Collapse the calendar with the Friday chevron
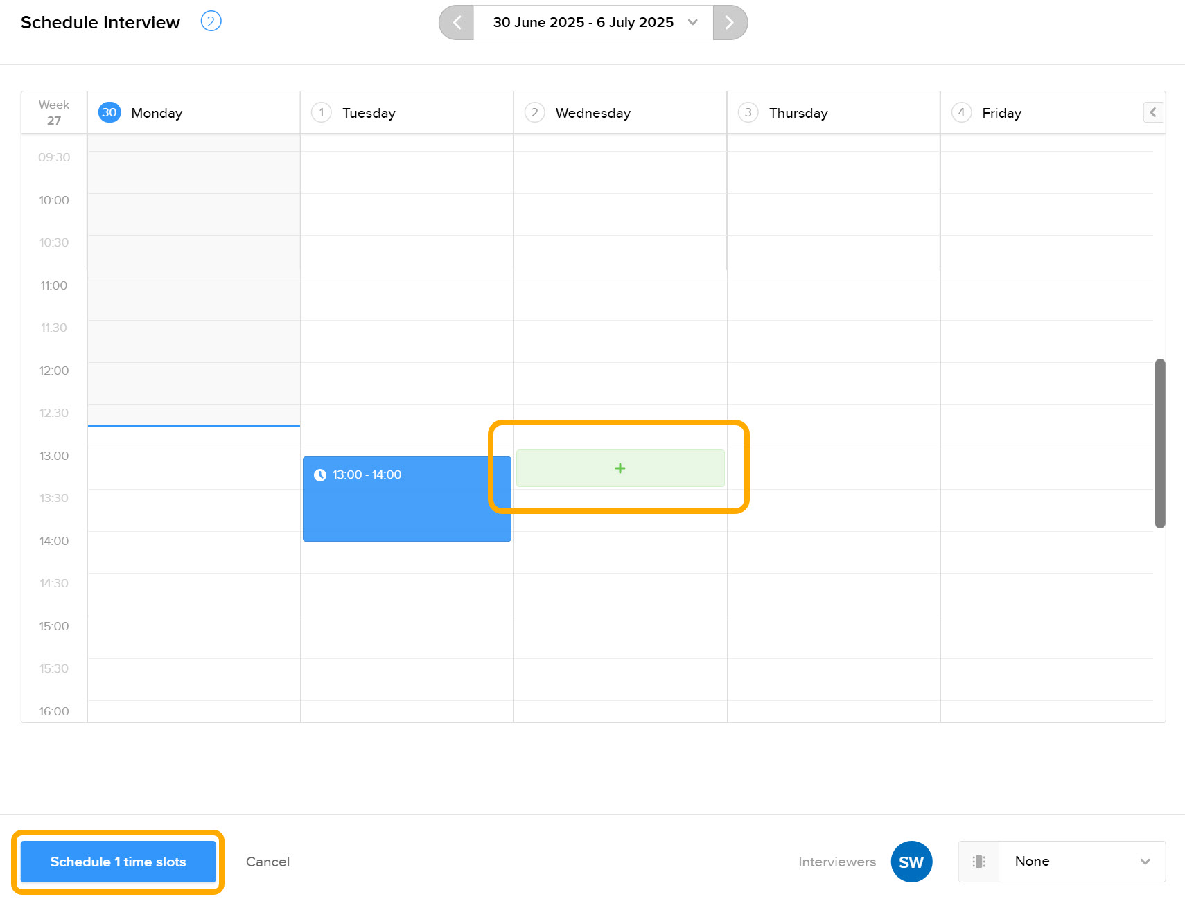Screen dimensions: 1185x908 click(1152, 112)
